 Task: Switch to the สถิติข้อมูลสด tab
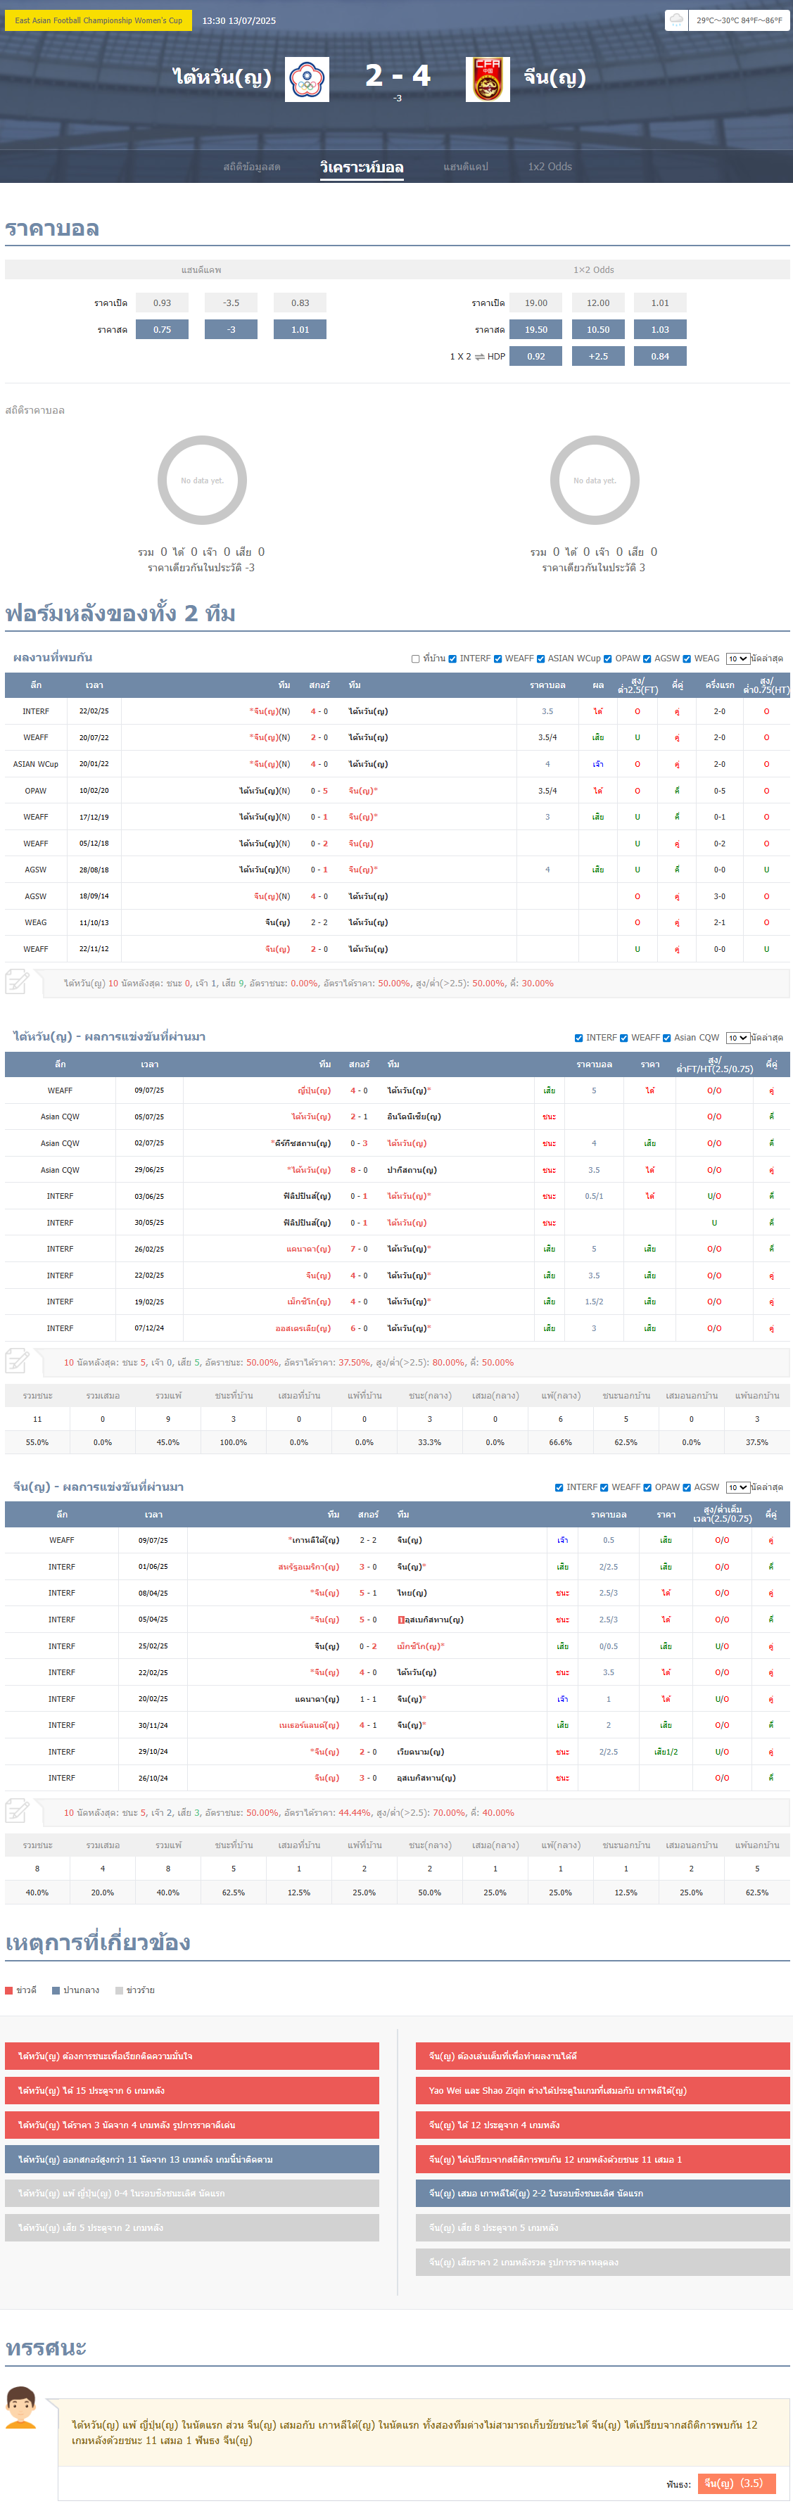(252, 167)
